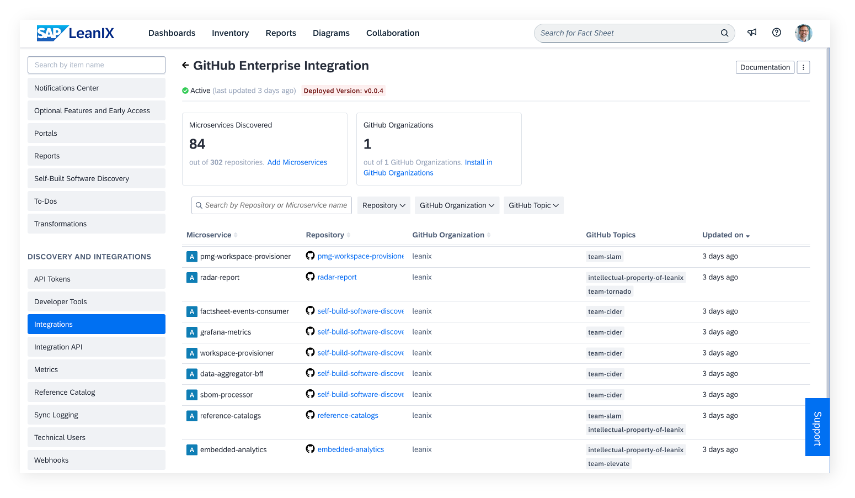Open Transformations in the sidebar

tap(97, 224)
